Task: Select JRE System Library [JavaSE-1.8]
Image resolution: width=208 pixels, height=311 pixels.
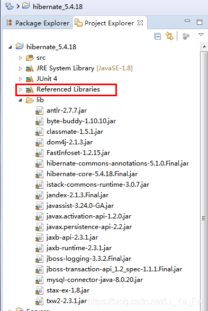Action: (x=85, y=68)
